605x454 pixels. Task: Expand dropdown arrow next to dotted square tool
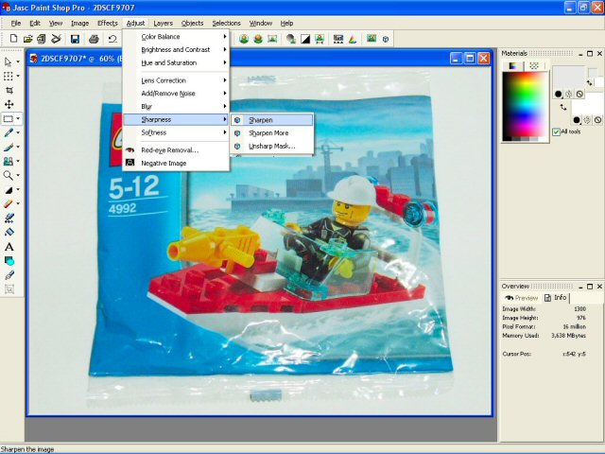[18, 76]
